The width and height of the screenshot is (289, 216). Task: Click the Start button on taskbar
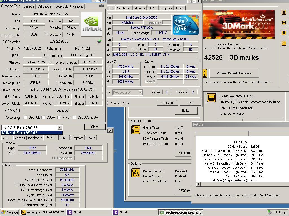pyautogui.click(x=10, y=212)
